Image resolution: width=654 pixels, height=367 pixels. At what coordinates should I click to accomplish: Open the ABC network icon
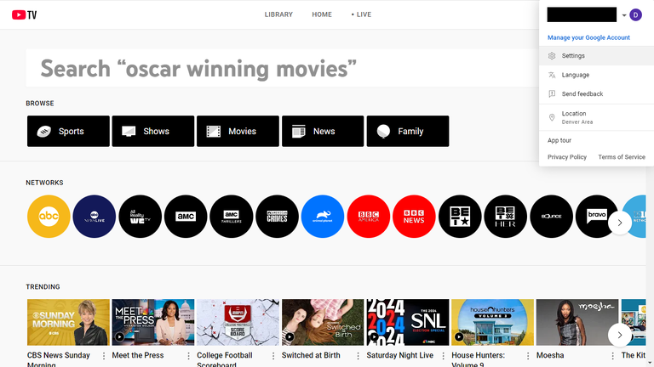pyautogui.click(x=49, y=217)
